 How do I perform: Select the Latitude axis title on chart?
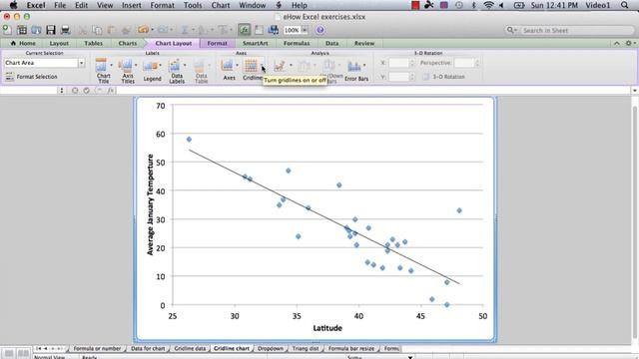point(327,328)
